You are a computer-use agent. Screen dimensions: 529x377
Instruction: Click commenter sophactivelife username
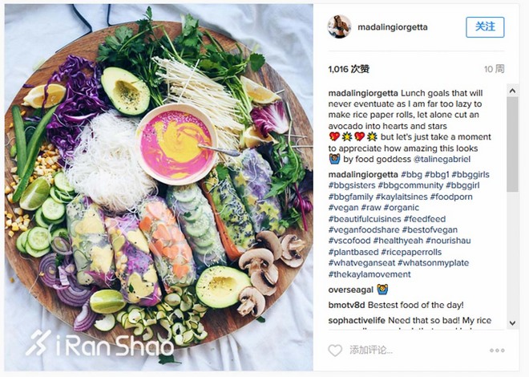pyautogui.click(x=357, y=320)
